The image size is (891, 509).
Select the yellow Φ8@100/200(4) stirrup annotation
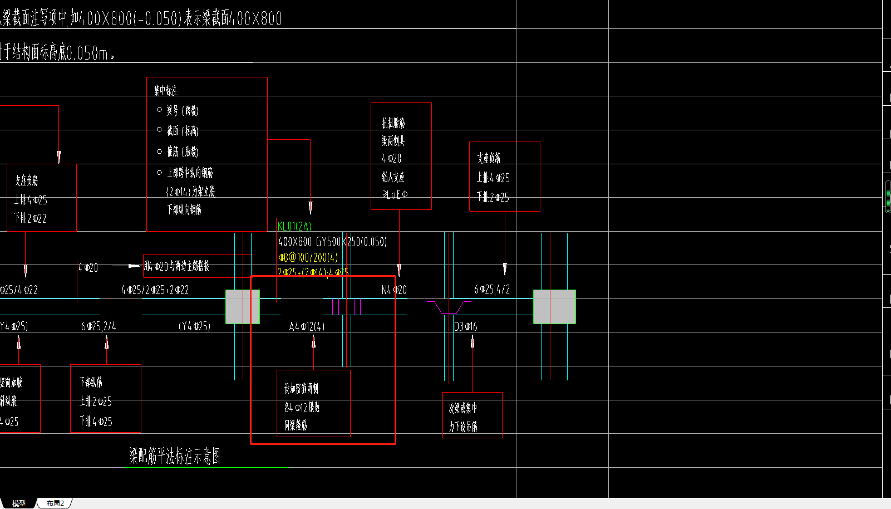pos(308,257)
